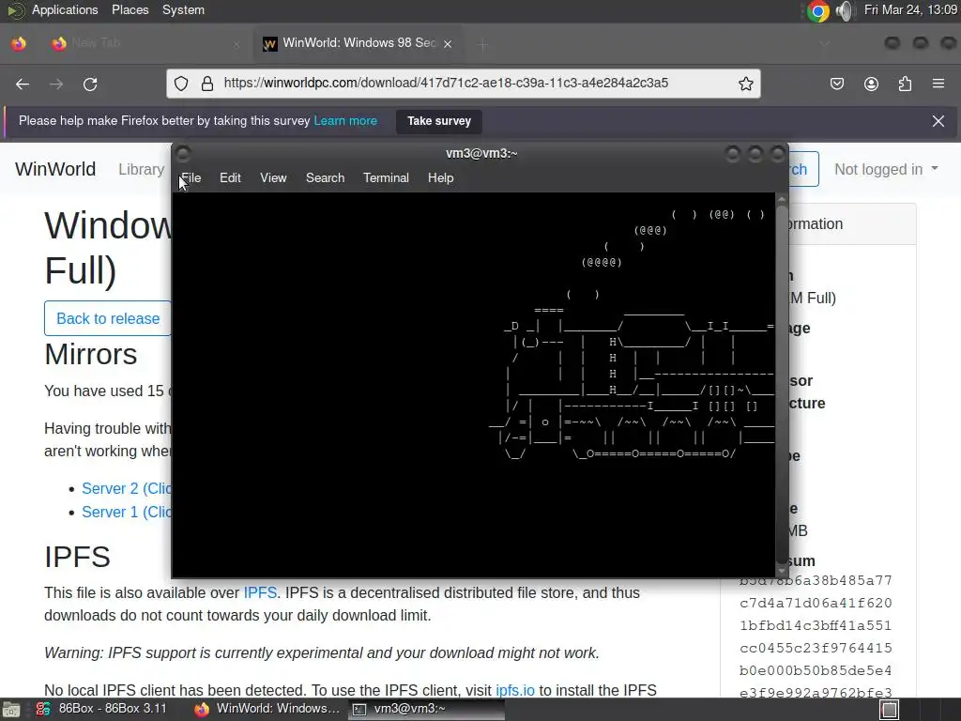Click the checksum line c7d4a71d06a41f620
Viewport: 961px width, 721px height.
(816, 603)
